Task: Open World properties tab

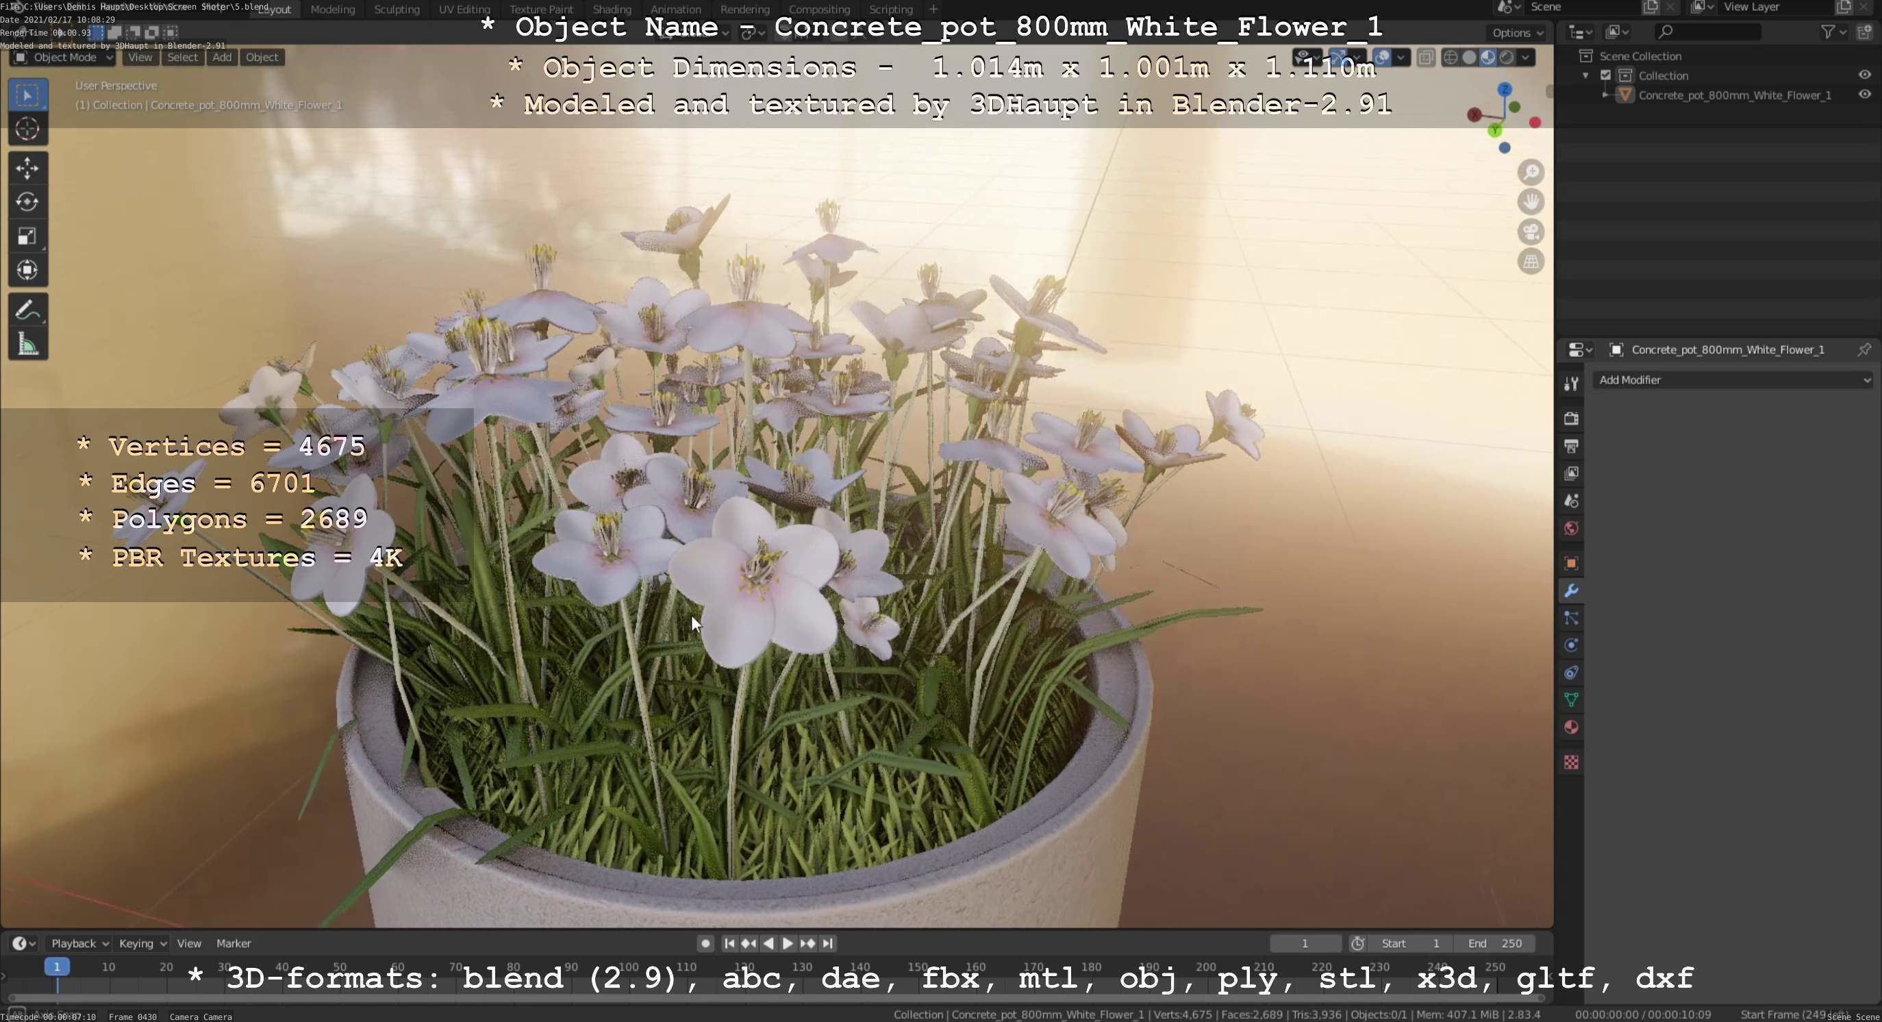Action: click(x=1572, y=528)
